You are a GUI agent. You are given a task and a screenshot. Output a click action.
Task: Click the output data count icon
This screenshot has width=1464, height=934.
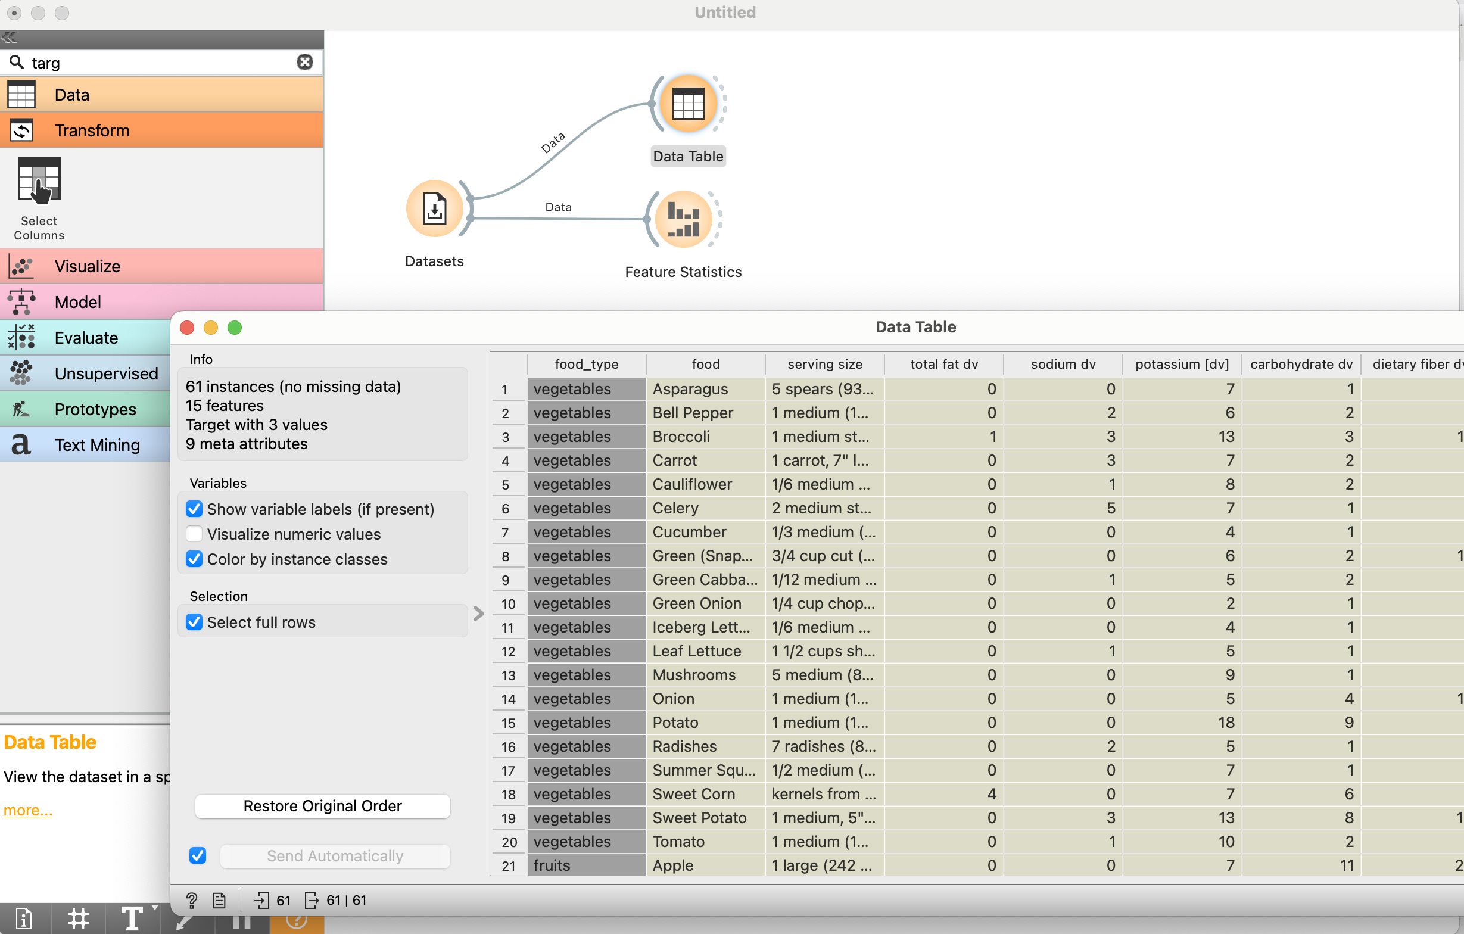(312, 900)
